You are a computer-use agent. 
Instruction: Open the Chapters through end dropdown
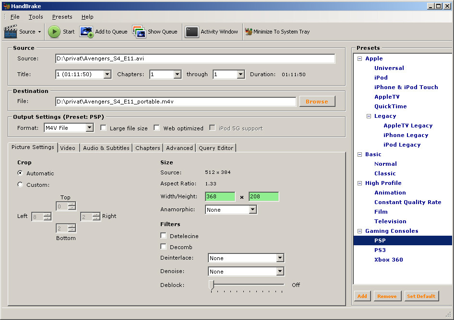click(x=240, y=74)
